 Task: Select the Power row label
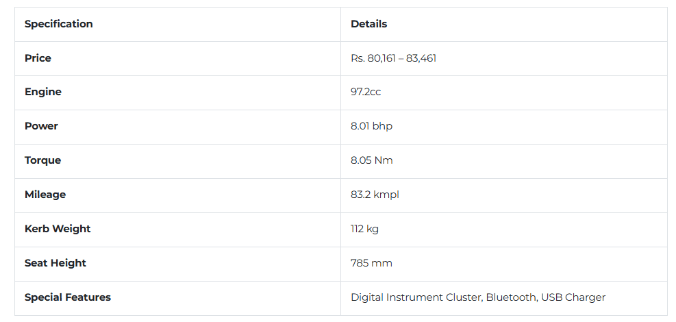(41, 126)
